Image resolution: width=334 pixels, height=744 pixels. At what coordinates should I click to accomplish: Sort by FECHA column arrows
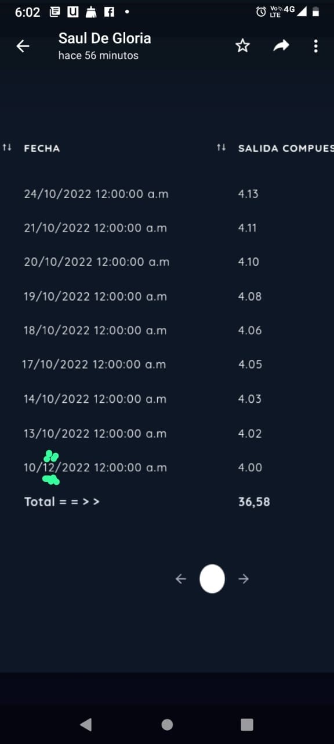coord(7,148)
